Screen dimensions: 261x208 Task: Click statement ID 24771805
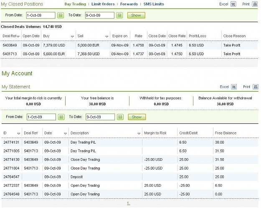(x=11, y=151)
